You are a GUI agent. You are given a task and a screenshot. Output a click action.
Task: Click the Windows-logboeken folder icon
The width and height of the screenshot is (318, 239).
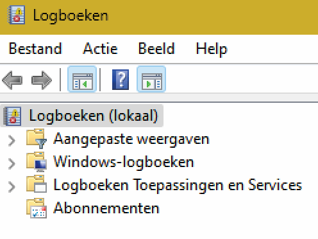pos(37,162)
